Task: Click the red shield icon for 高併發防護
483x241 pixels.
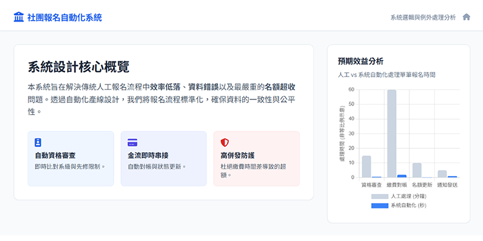Action: pyautogui.click(x=225, y=143)
